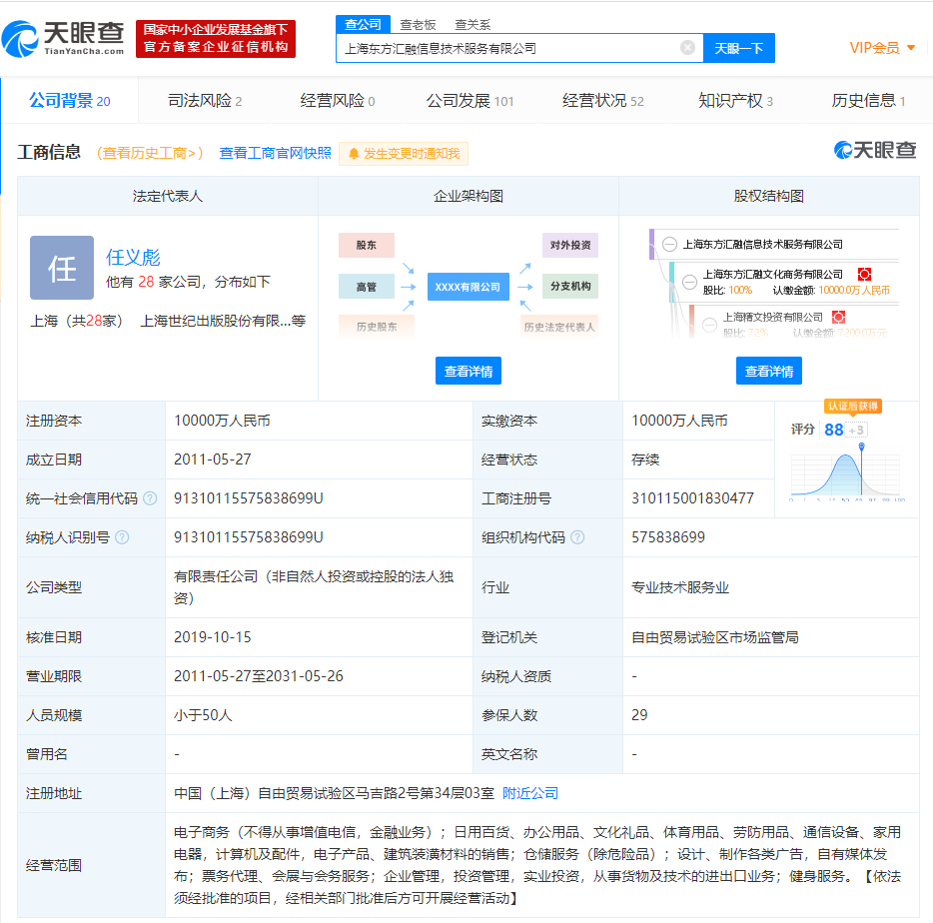This screenshot has height=923, width=933.
Task: Click 专业技术服务业 industry value
Action: (x=680, y=587)
